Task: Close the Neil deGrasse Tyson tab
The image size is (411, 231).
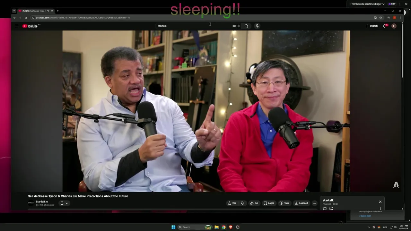Action: point(52,11)
